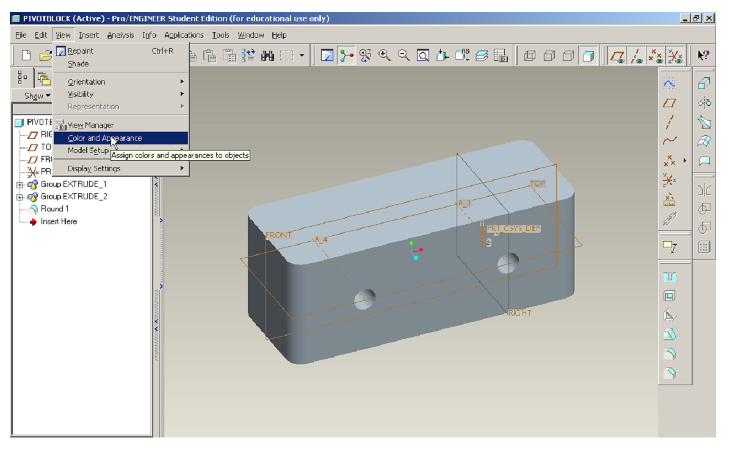Screen dimensions: 735x457
Task: Select the FRONT datum label in viewport
Action: 278,235
